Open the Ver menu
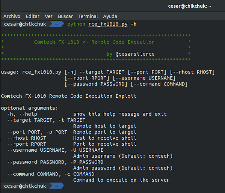Screen dimensions: 225x193 pos(49,16)
